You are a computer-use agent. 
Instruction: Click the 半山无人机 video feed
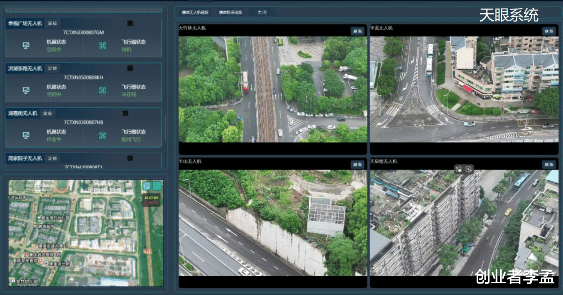coord(273,223)
